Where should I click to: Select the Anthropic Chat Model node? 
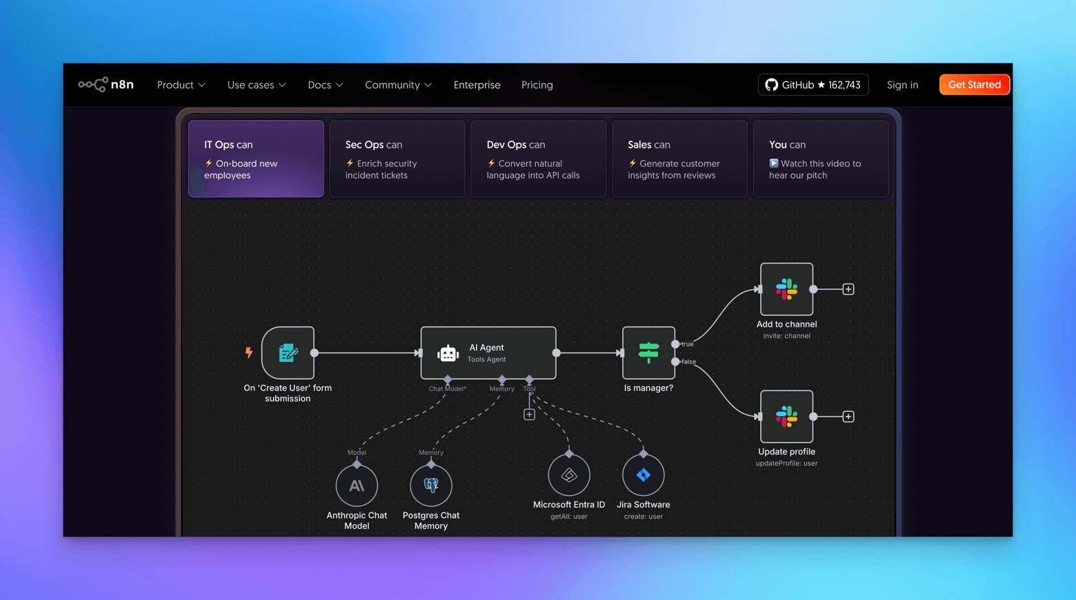pyautogui.click(x=357, y=486)
